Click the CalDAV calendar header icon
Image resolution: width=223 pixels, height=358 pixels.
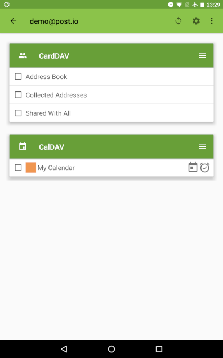point(23,146)
